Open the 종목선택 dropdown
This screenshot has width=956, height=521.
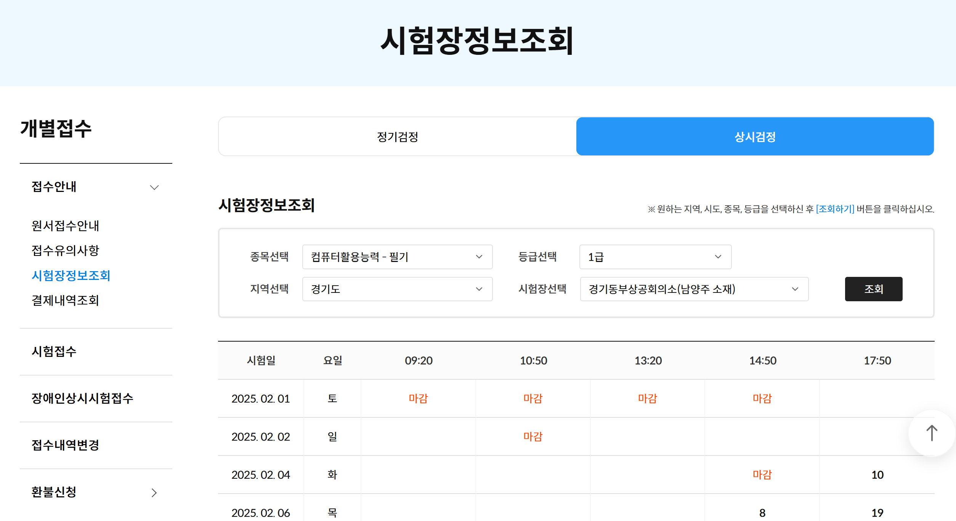tap(397, 257)
